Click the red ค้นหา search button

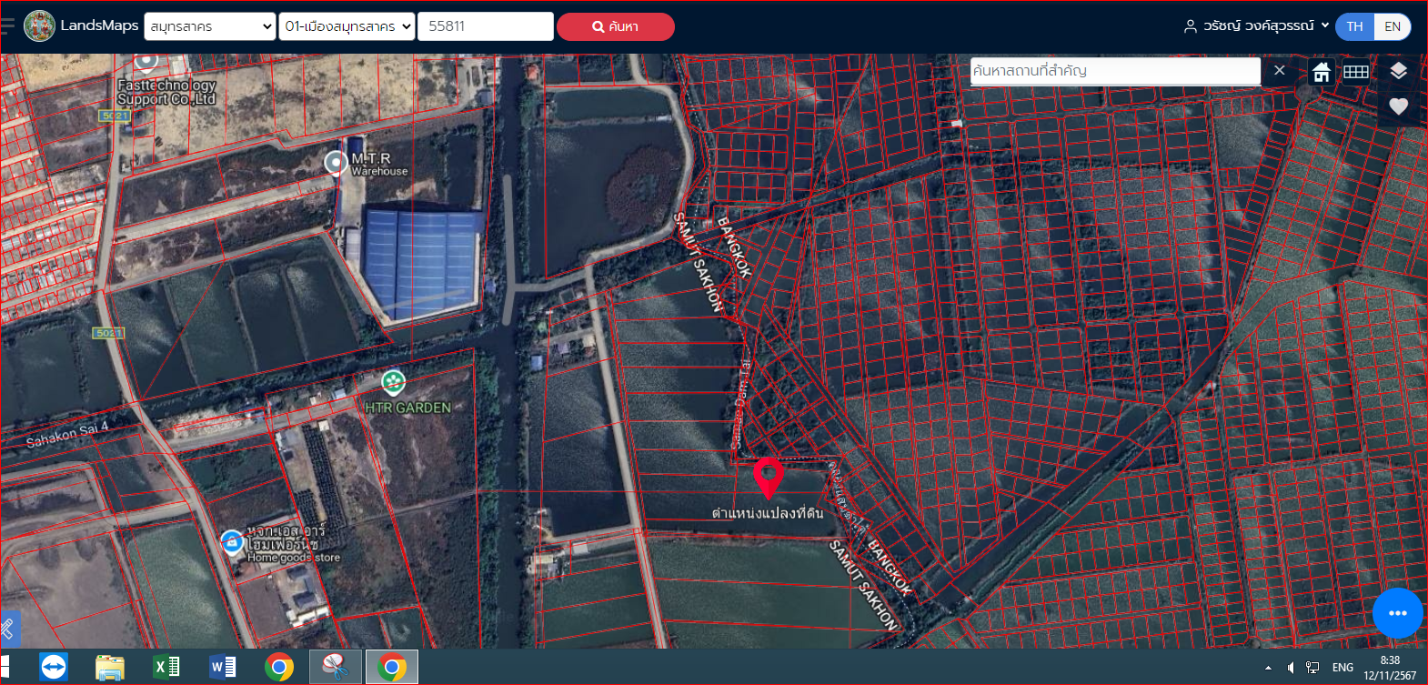(616, 26)
